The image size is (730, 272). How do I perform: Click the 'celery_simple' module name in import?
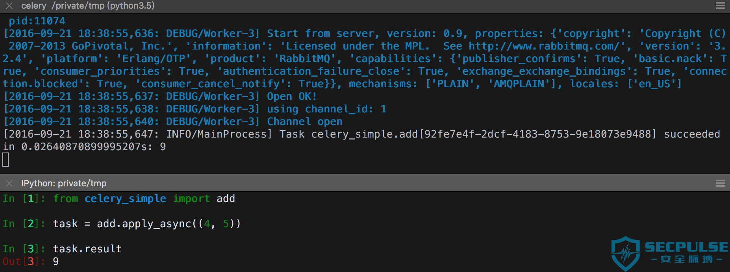(x=125, y=198)
